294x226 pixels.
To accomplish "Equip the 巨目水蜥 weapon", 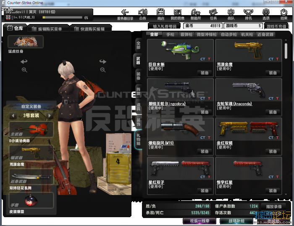I will click(205, 73).
